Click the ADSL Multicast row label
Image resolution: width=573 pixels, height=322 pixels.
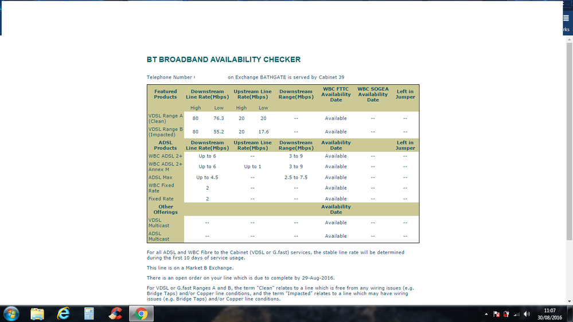(x=159, y=236)
